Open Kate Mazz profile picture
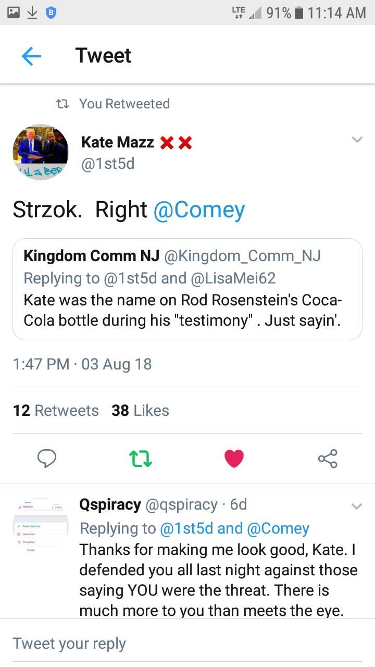The width and height of the screenshot is (375, 667). tap(40, 152)
